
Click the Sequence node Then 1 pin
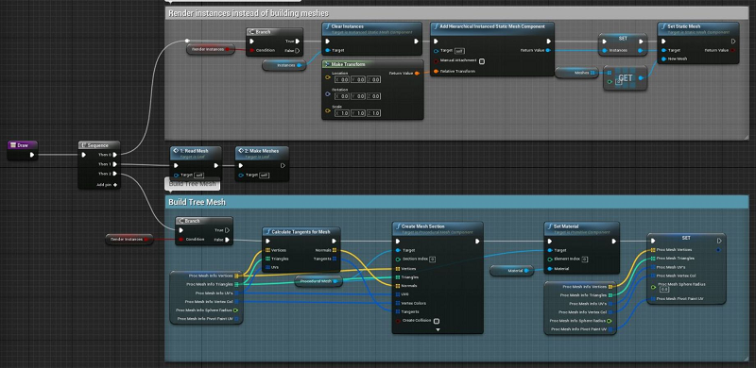point(115,164)
